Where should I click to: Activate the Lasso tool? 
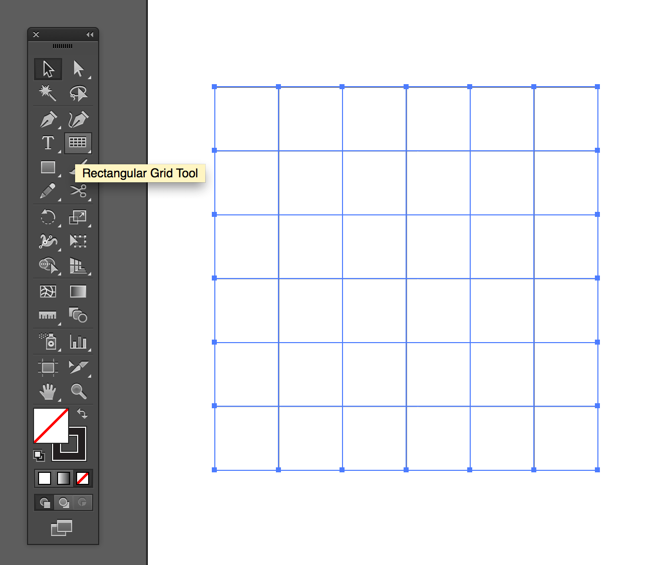79,93
